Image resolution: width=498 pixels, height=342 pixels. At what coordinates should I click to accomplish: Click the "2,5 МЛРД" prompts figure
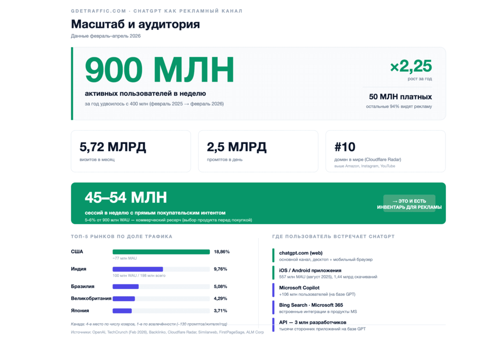point(237,147)
